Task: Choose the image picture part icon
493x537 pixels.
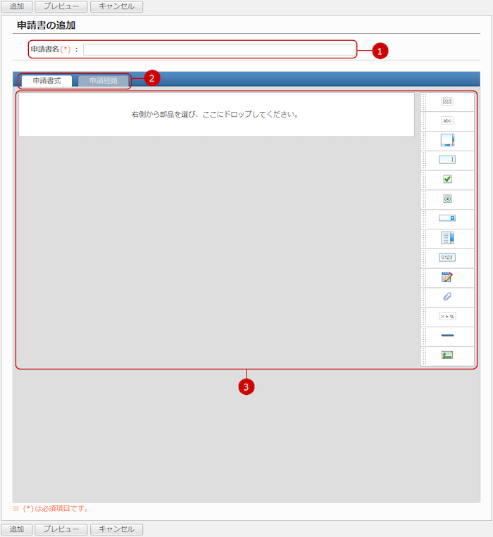Action: [447, 355]
